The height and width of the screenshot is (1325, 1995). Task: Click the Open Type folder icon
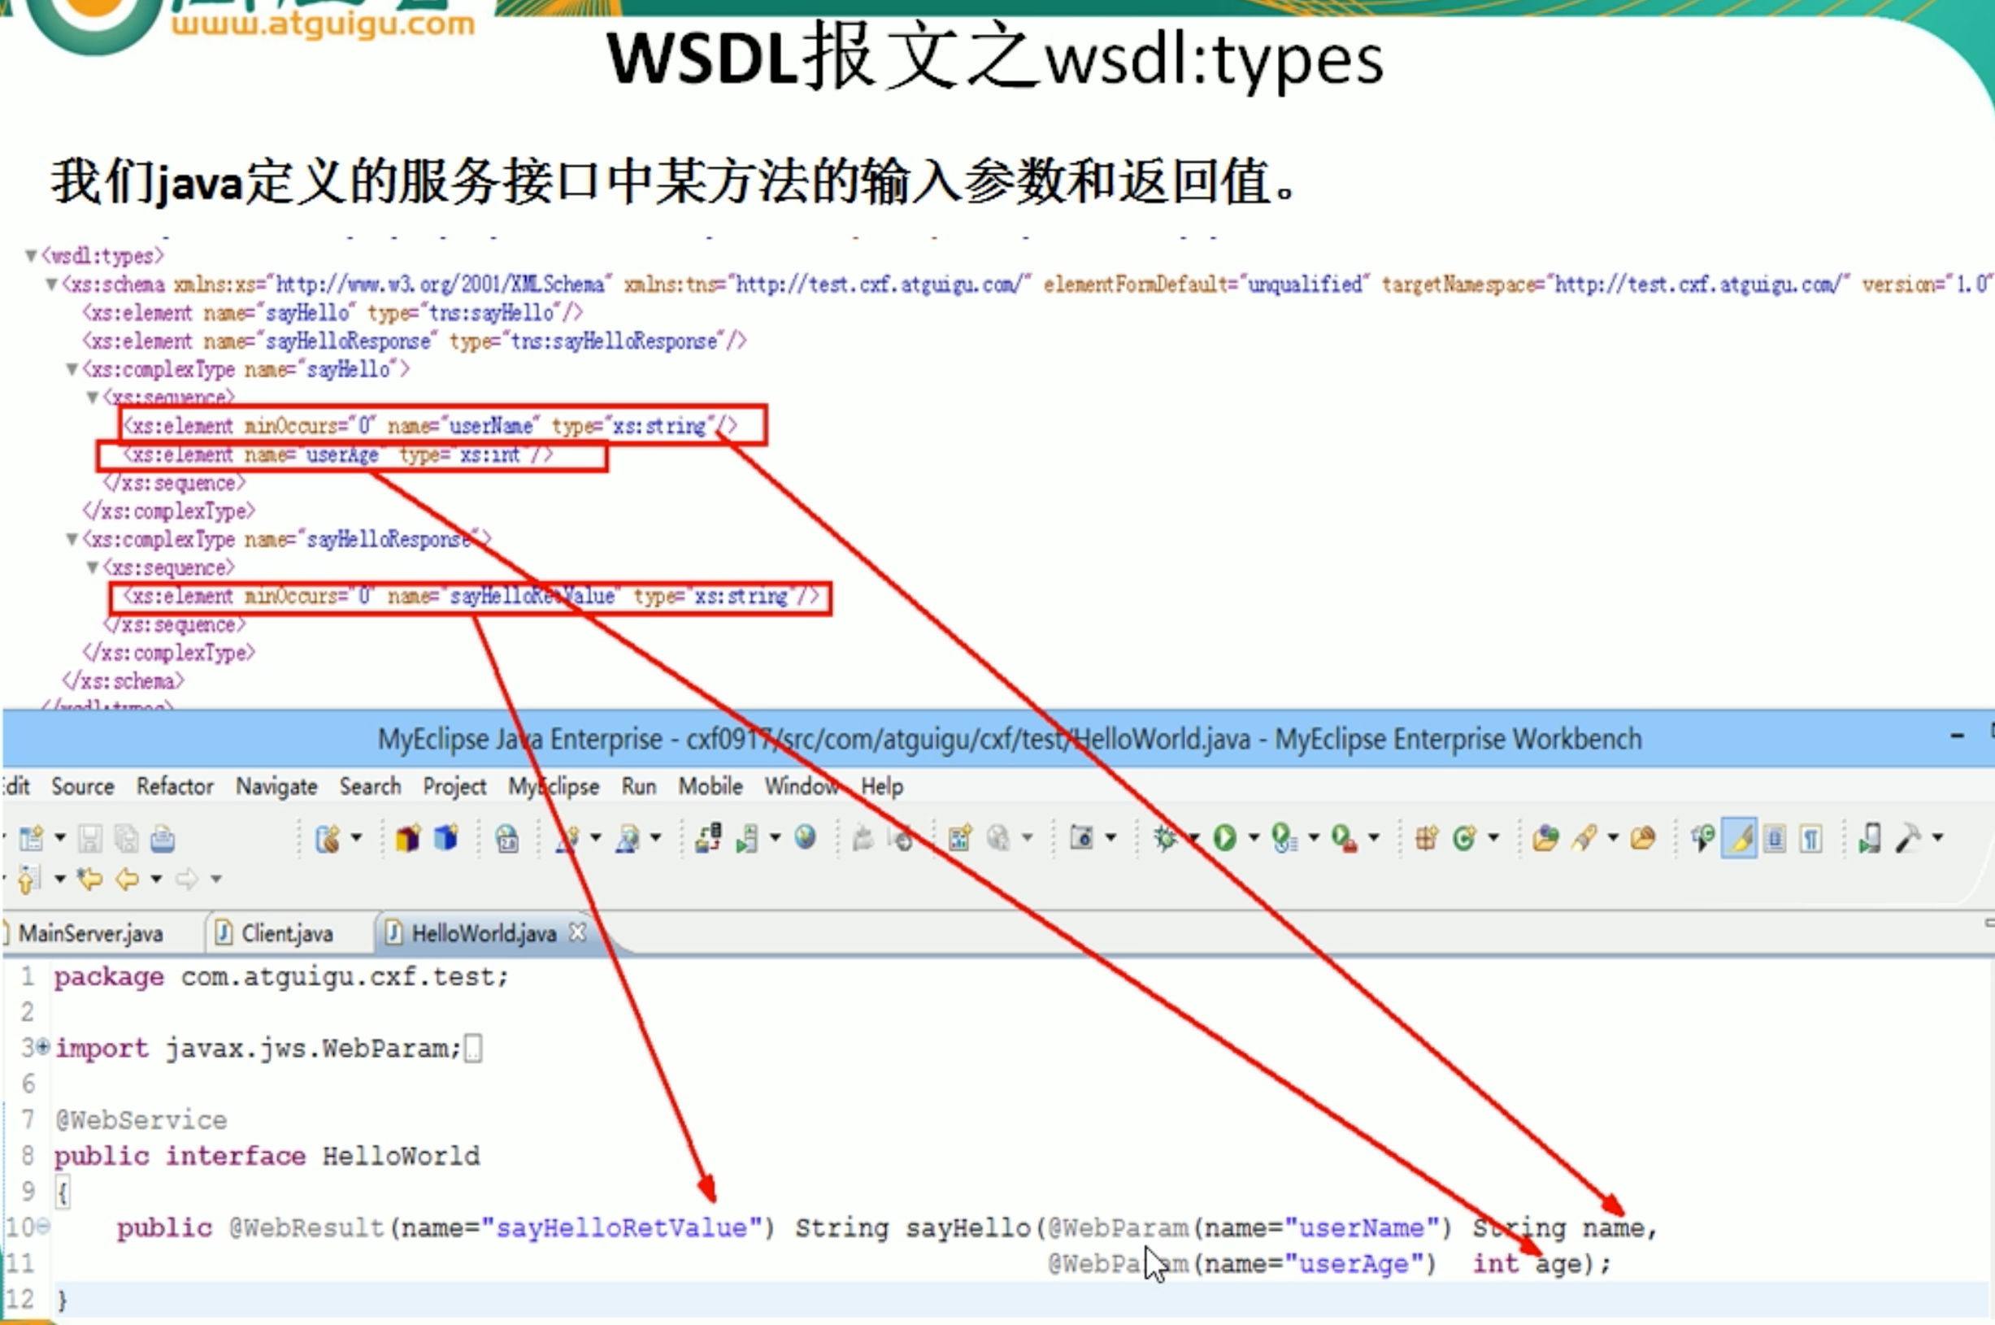point(1545,837)
